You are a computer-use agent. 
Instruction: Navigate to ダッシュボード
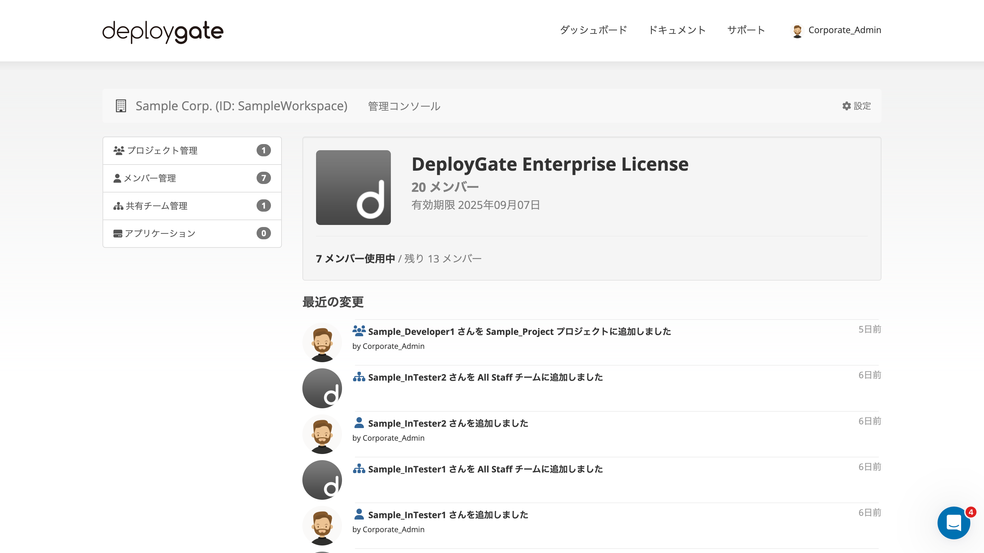[x=593, y=30]
